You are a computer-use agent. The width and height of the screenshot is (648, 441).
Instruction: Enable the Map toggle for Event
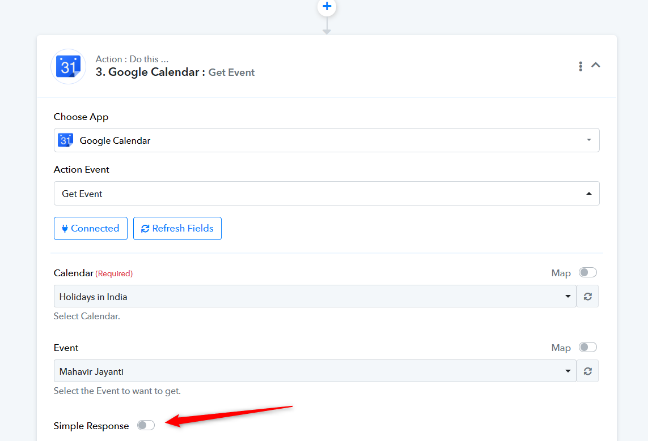click(x=587, y=348)
